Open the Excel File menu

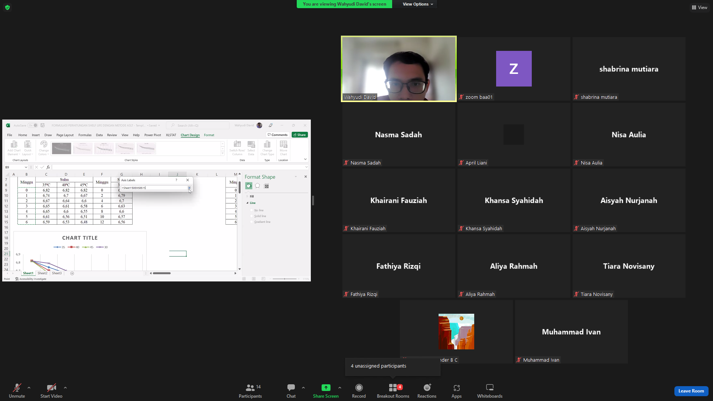10,135
